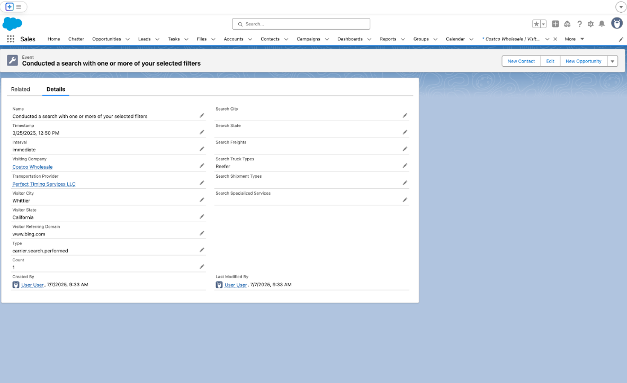This screenshot has width=627, height=383.
Task: Expand the Campaigns nav dropdown
Action: [327, 39]
